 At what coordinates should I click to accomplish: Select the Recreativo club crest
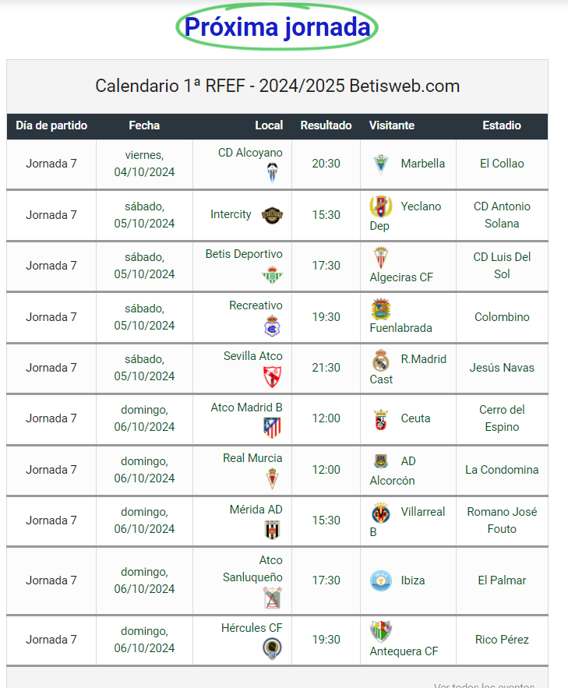point(273,326)
